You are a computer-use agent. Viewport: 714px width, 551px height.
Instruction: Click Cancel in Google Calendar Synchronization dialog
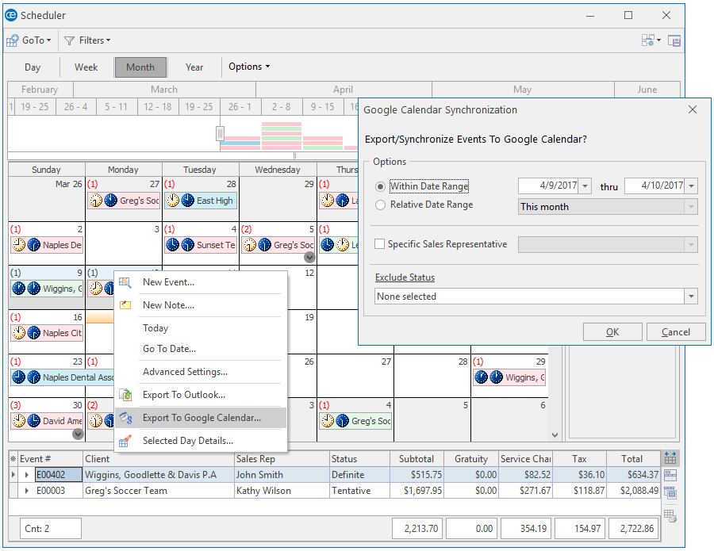(676, 332)
